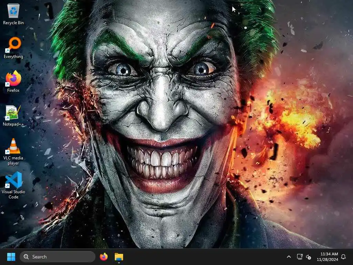Click the muted volume tray icon
This screenshot has height=265, width=353.
click(309, 257)
